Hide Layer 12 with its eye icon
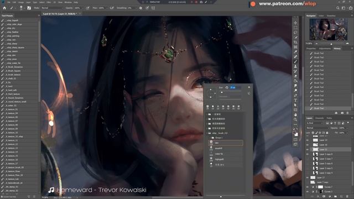 (308, 140)
